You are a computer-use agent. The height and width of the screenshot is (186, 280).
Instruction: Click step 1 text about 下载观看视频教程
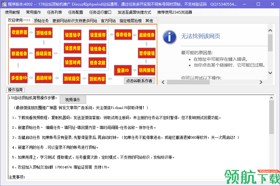click(x=116, y=118)
